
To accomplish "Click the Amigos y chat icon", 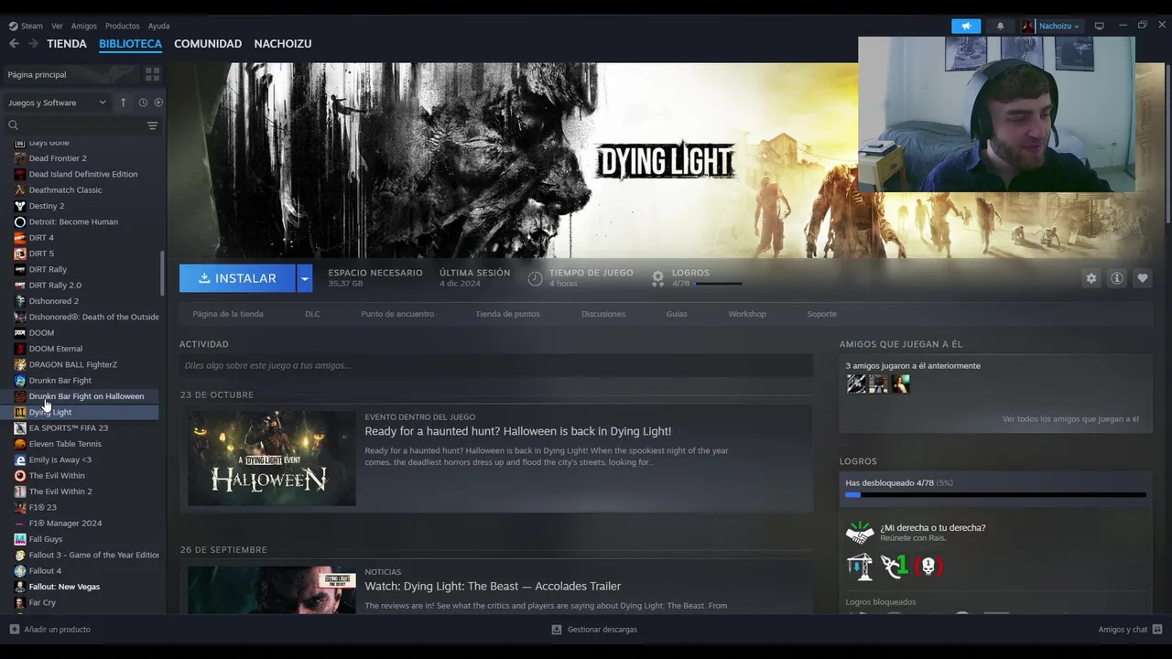I will pos(1157,630).
